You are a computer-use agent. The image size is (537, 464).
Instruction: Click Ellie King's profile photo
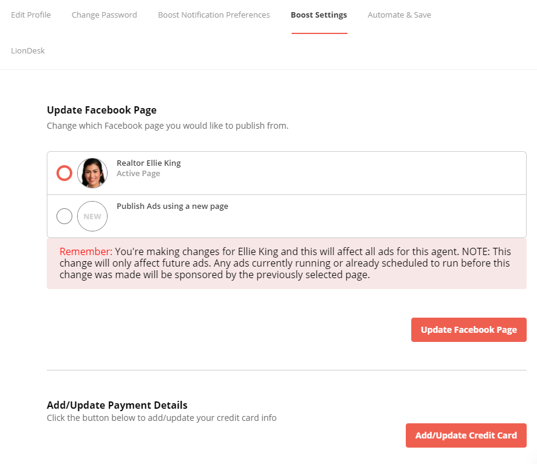[92, 173]
